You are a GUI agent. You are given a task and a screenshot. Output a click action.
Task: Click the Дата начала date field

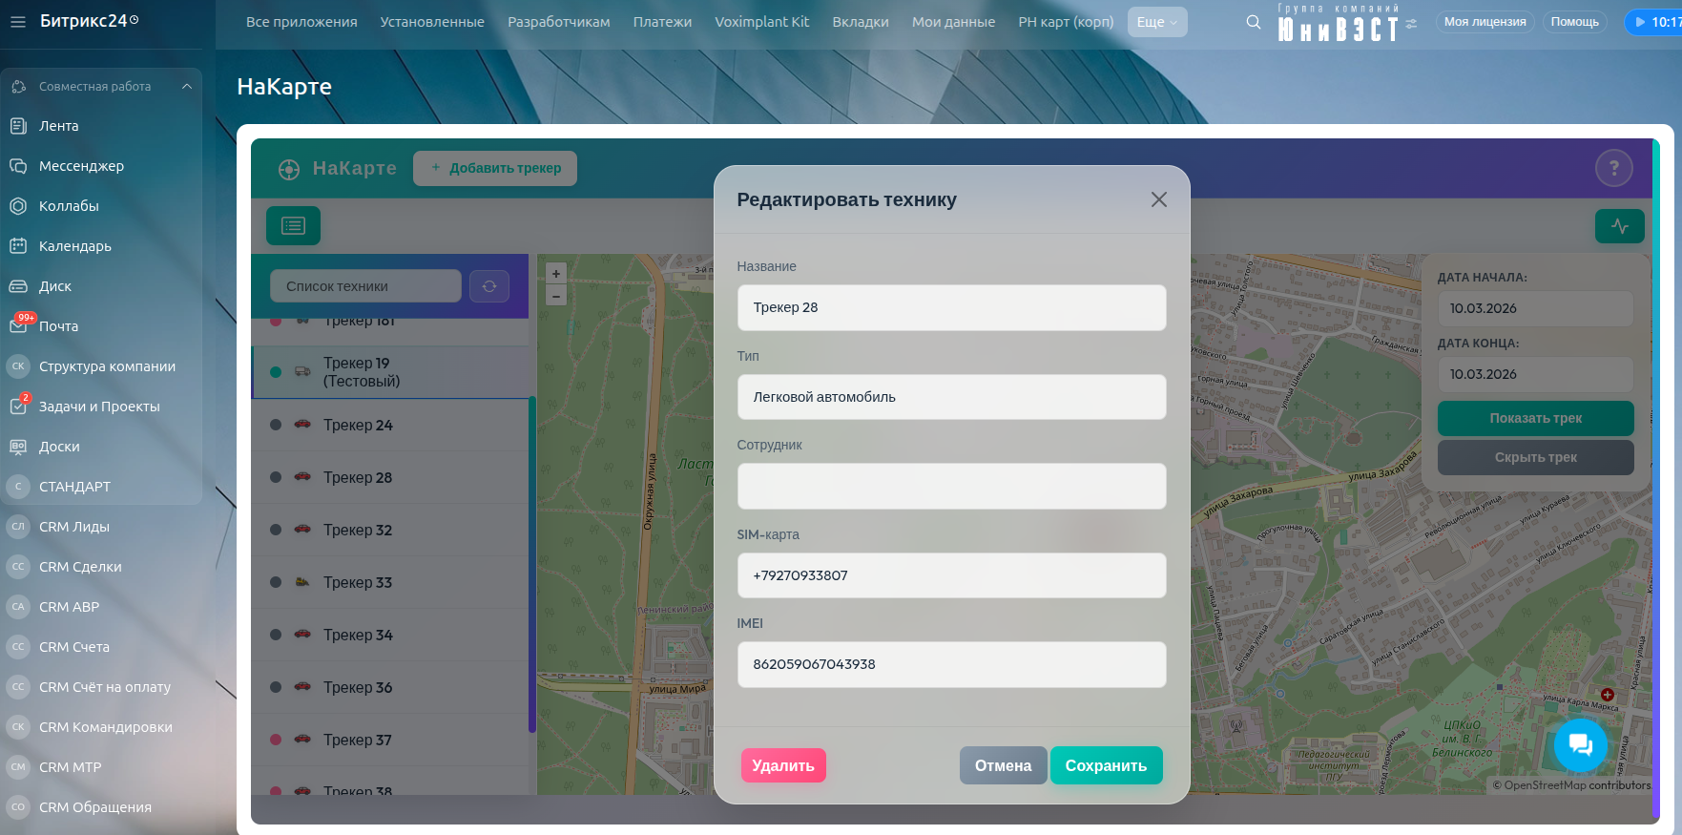coord(1535,308)
